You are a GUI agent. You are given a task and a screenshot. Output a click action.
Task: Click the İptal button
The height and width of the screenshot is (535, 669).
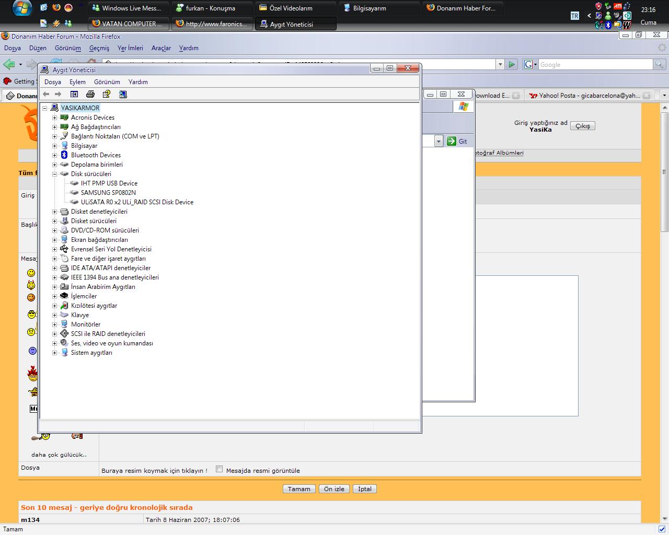click(365, 489)
